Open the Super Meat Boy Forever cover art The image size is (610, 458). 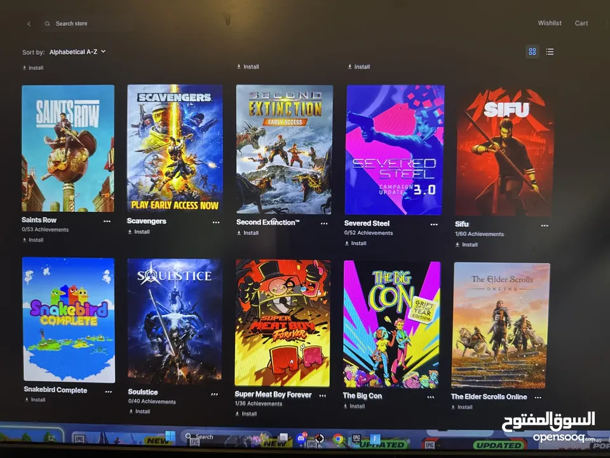(283, 323)
